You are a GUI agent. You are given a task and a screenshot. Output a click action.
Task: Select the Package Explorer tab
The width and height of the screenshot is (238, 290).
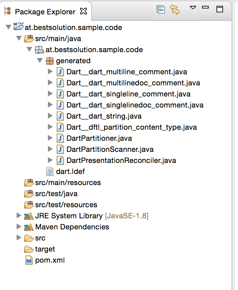pyautogui.click(x=45, y=12)
